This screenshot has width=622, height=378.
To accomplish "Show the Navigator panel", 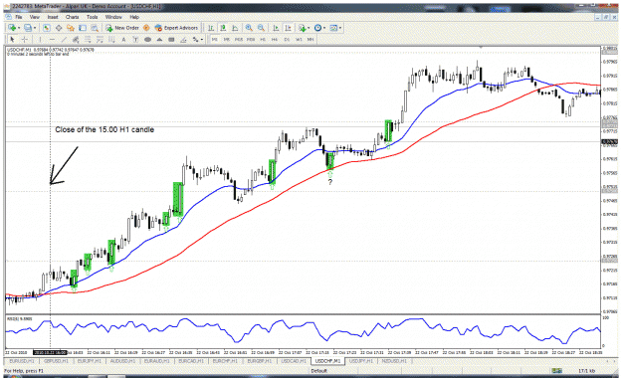I will pyautogui.click(x=71, y=28).
